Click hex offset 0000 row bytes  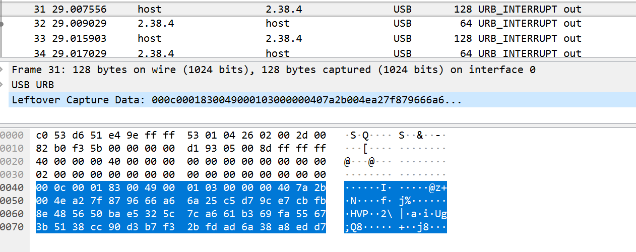tap(181, 136)
